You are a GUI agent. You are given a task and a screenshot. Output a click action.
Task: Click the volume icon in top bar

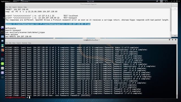tap(174, 1)
